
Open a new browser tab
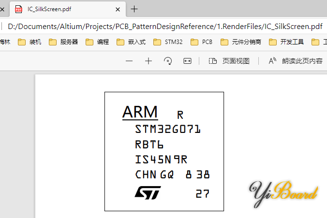(x=134, y=9)
